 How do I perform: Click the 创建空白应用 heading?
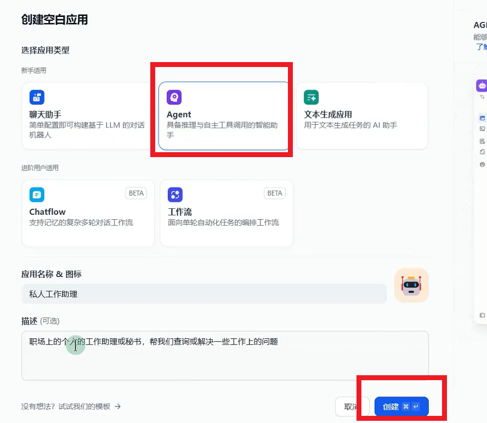(54, 20)
